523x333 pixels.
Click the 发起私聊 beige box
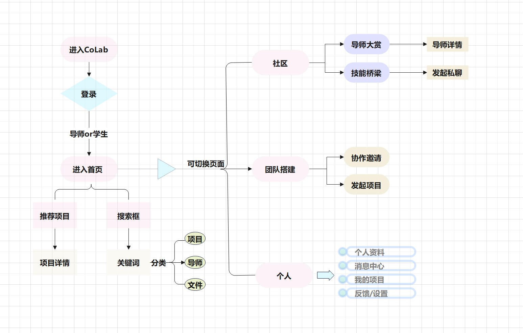coord(448,72)
